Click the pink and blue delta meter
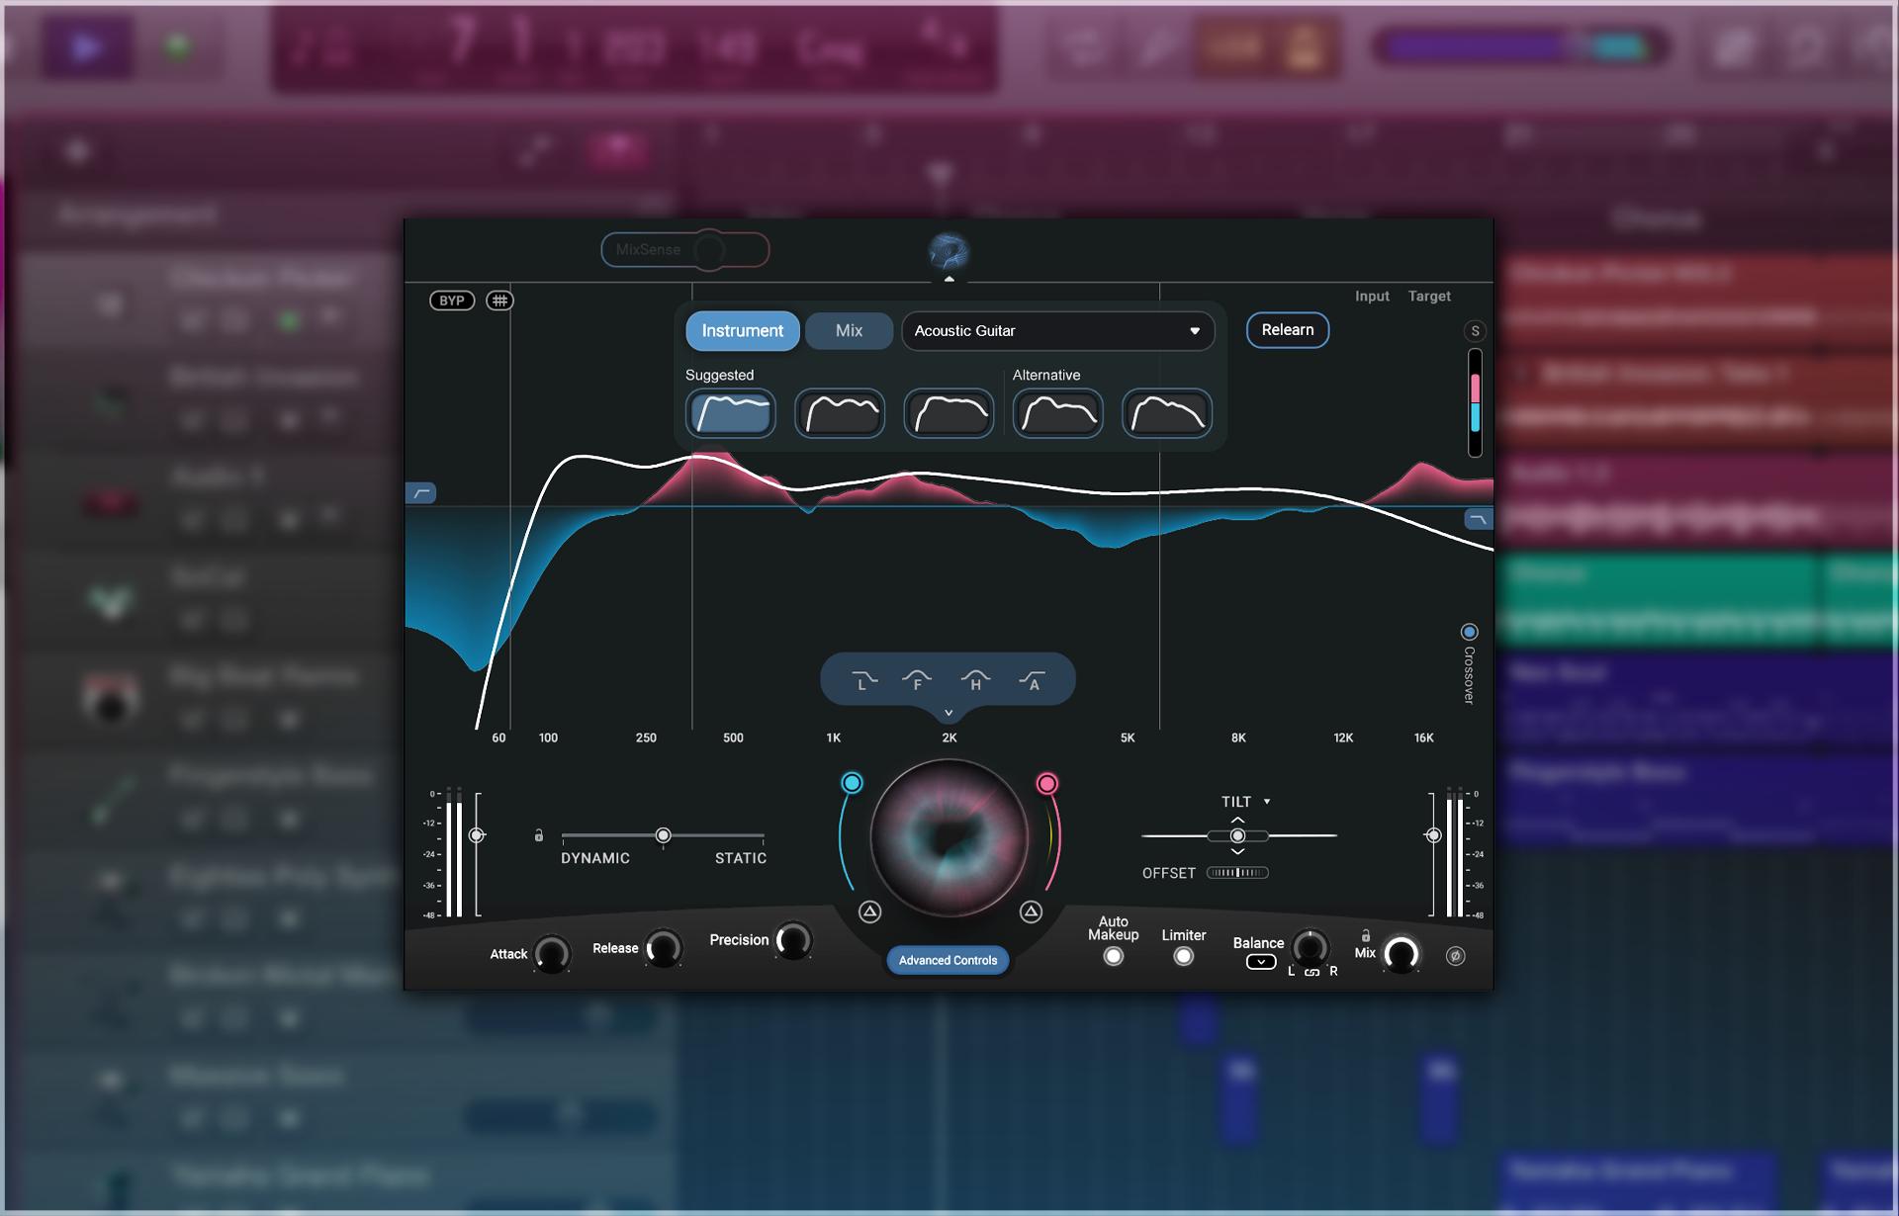The width and height of the screenshot is (1899, 1216). pos(1475,402)
